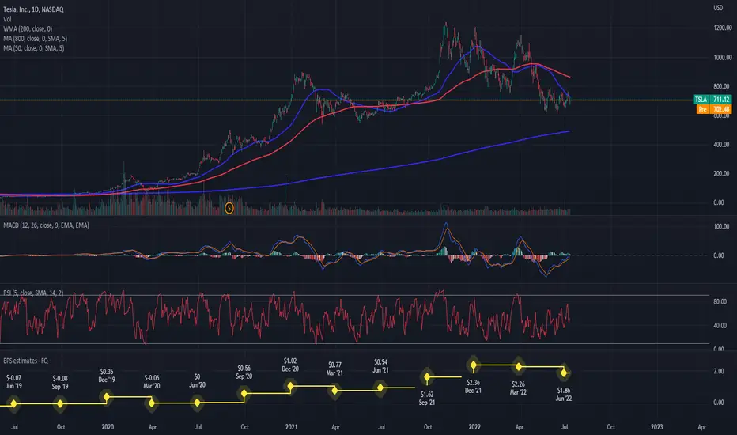The width and height of the screenshot is (737, 435).
Task: Select the MA (50, close, 0, SMA, 5) legend
Action: 33,48
